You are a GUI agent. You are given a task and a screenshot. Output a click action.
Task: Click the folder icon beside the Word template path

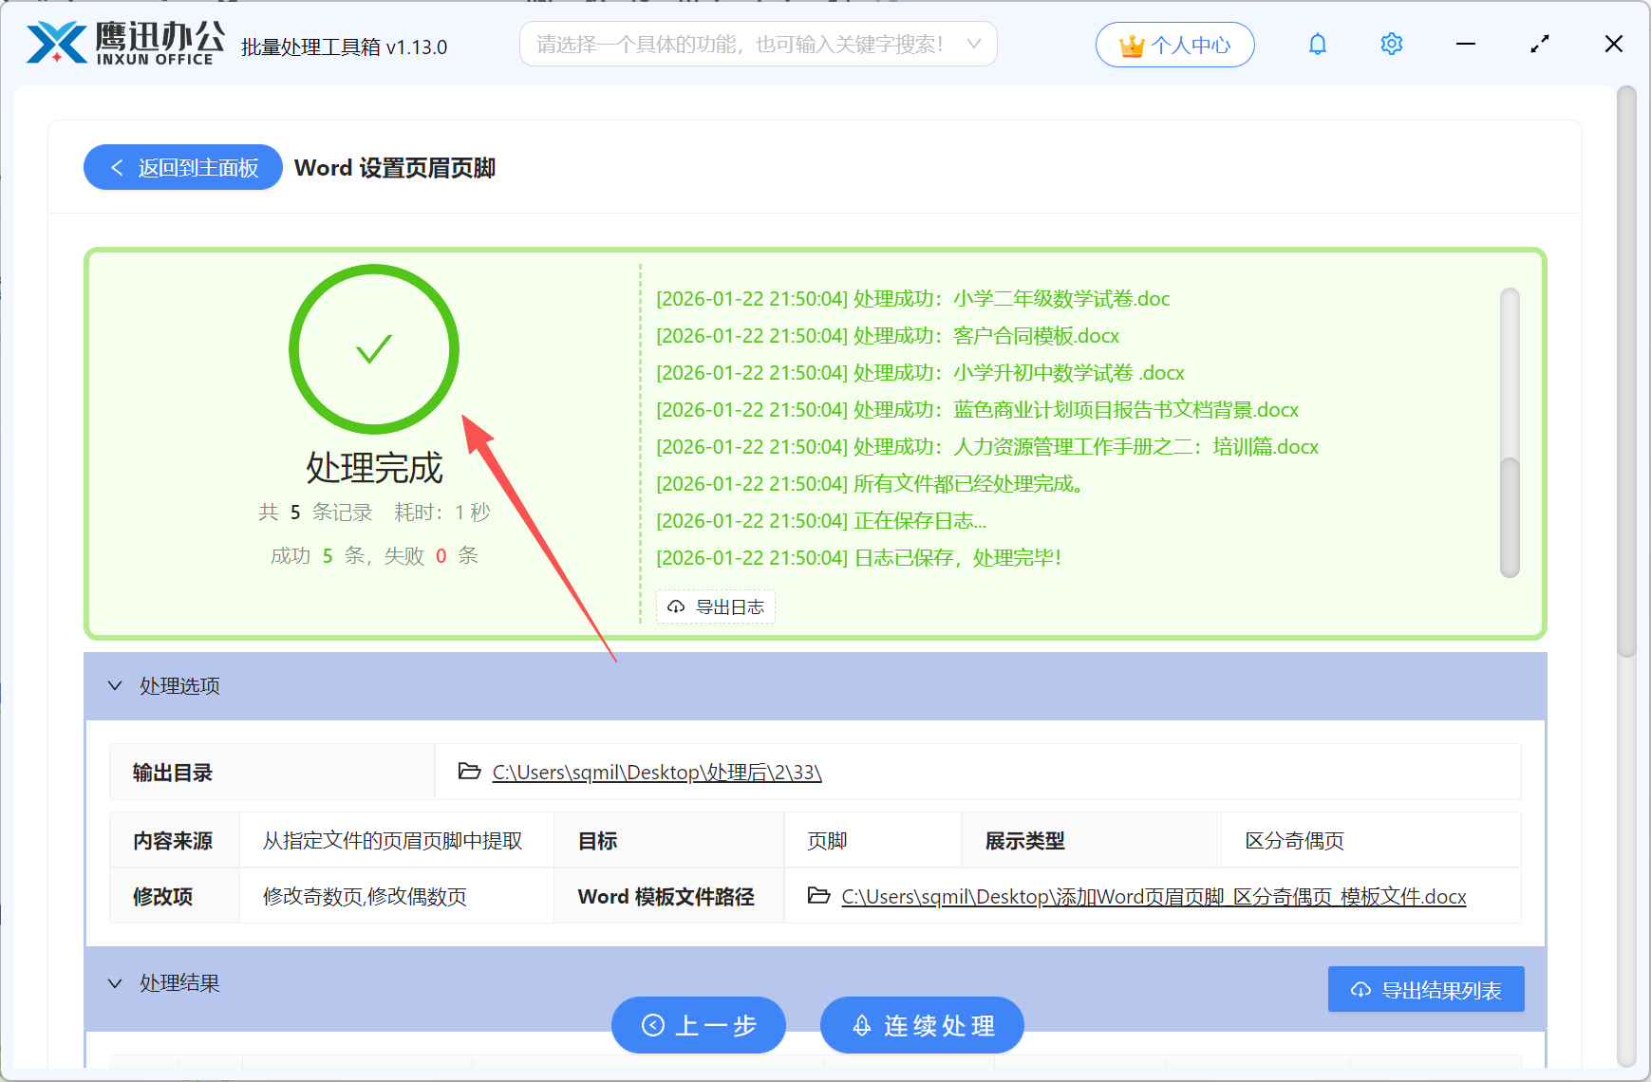(819, 896)
